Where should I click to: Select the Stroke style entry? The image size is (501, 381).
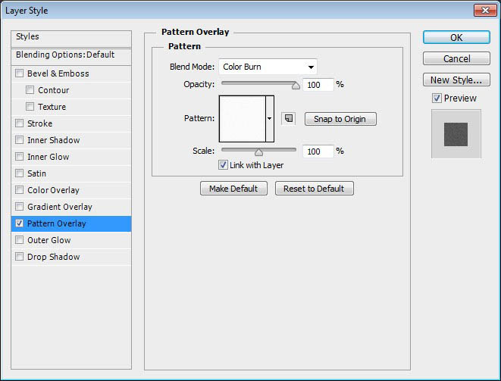coord(39,123)
